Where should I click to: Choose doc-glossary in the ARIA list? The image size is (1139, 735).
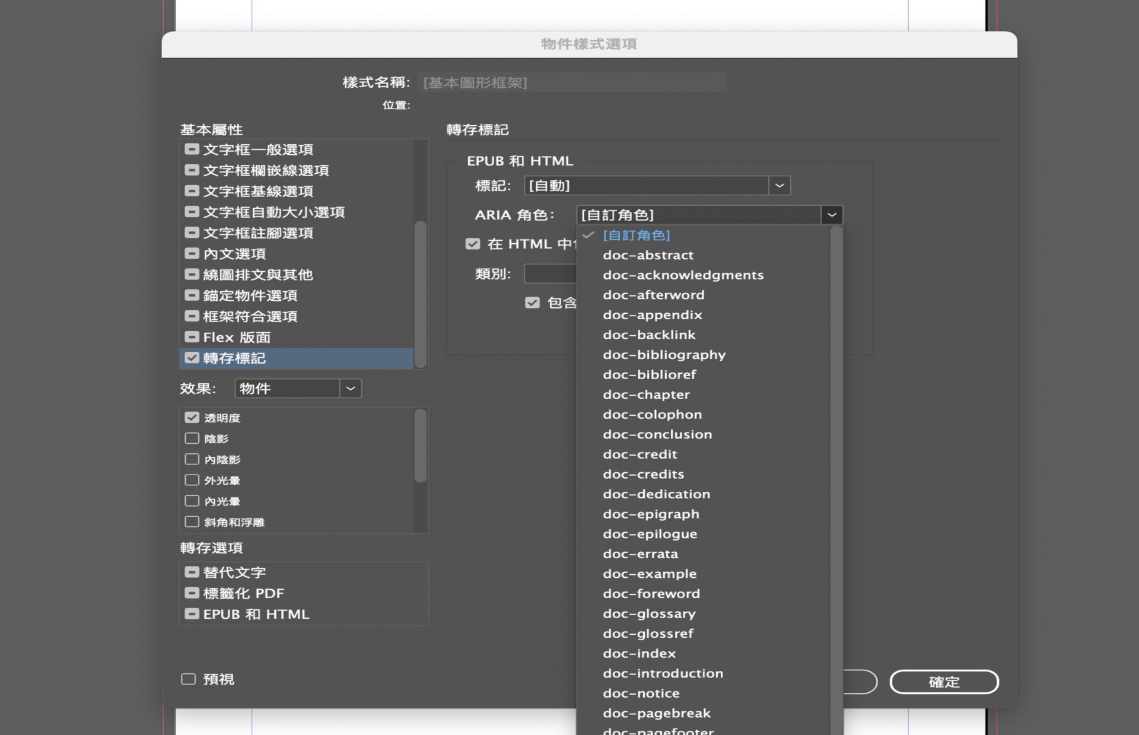click(649, 613)
